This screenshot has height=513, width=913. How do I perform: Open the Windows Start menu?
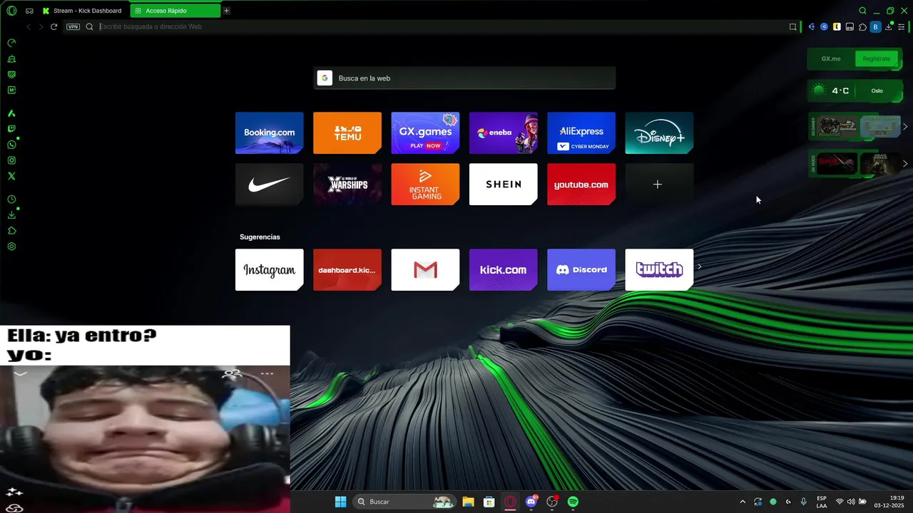pyautogui.click(x=340, y=502)
